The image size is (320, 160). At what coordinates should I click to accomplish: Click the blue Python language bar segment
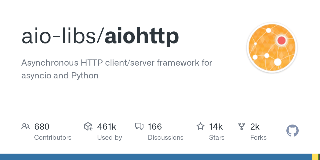pyautogui.click(x=156, y=157)
